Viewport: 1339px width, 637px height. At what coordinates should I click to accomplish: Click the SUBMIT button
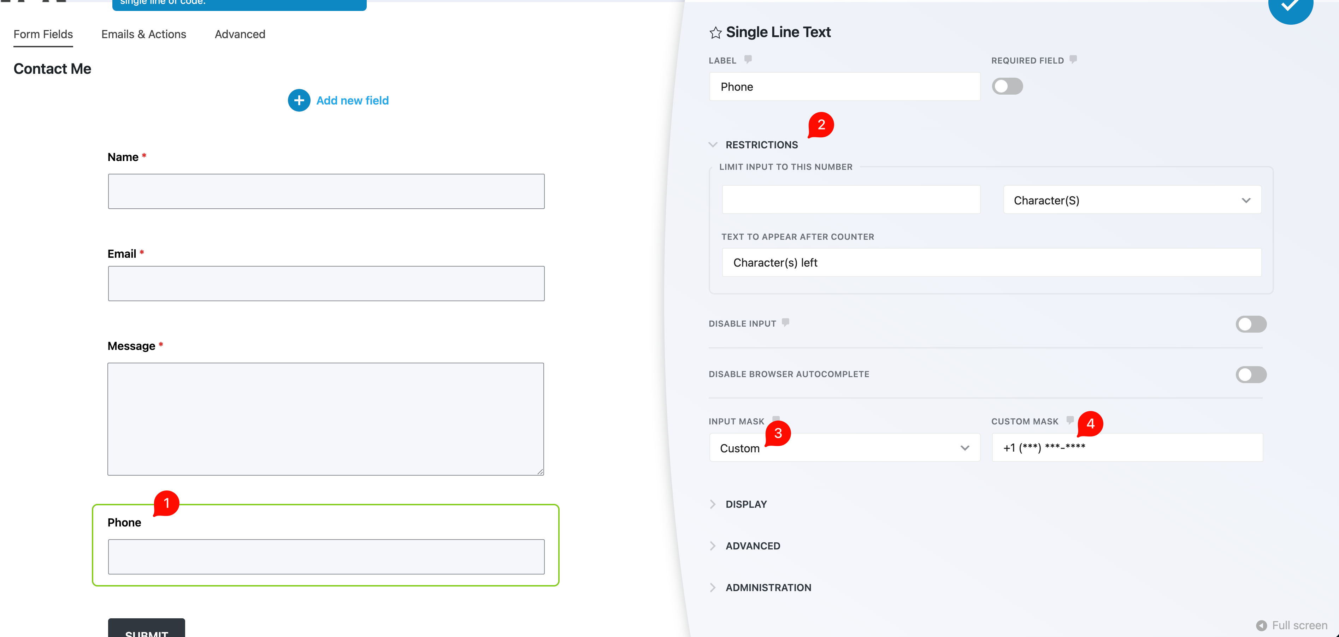point(147,628)
